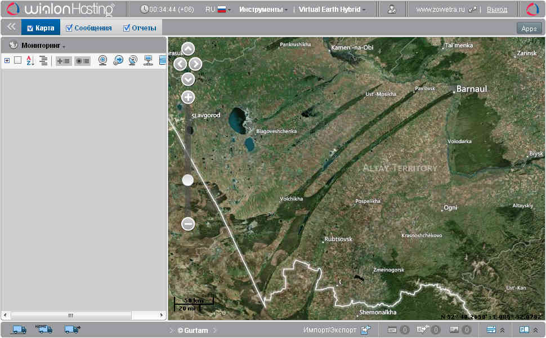Screen dimensions: 546x338
Task: Toggle the Отчеты checkbox
Action: (x=127, y=28)
